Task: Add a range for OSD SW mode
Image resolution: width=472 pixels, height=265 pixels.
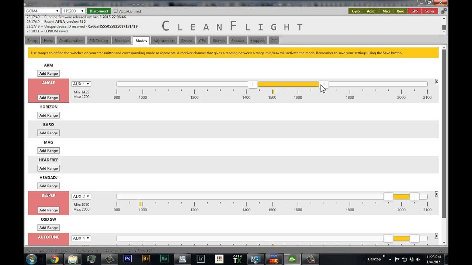Action: (x=48, y=228)
